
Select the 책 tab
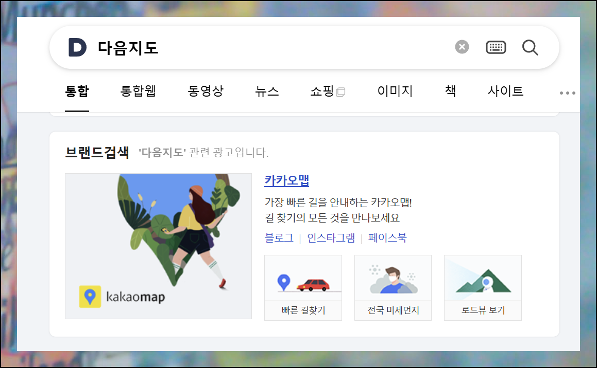[450, 91]
